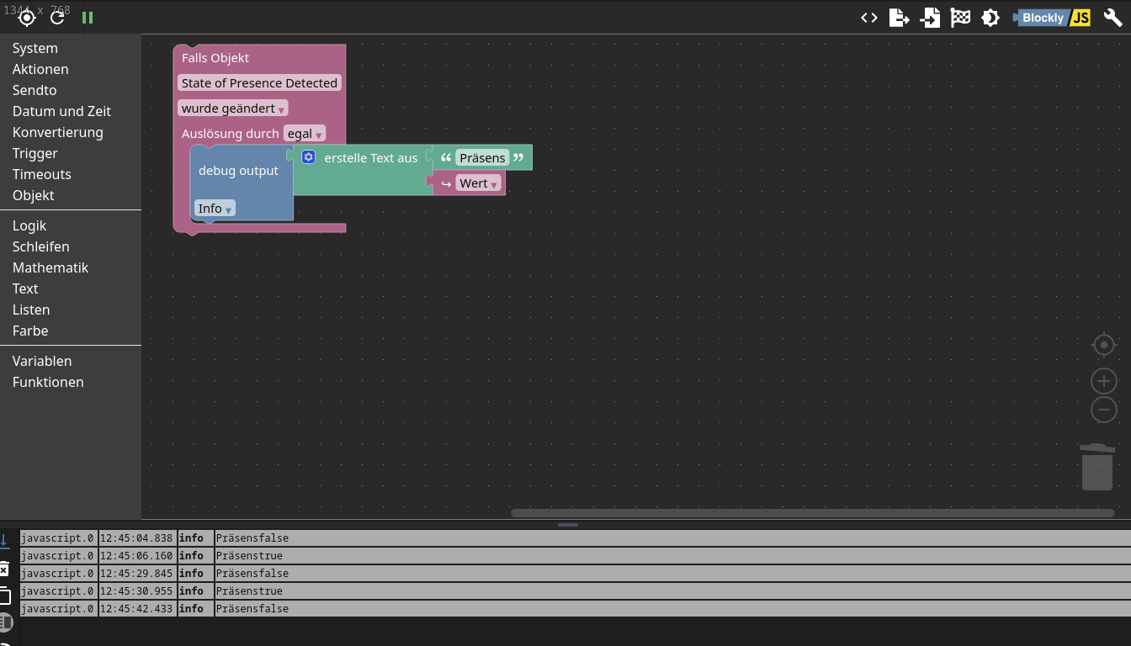Zoom in on the Blockly workspace

1104,381
